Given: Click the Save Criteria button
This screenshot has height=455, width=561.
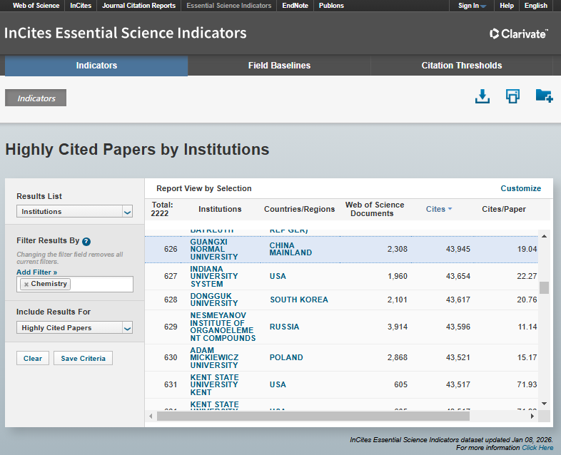Looking at the screenshot, I should point(82,358).
